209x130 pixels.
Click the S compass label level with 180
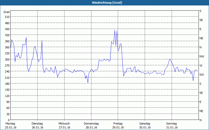point(200,84)
